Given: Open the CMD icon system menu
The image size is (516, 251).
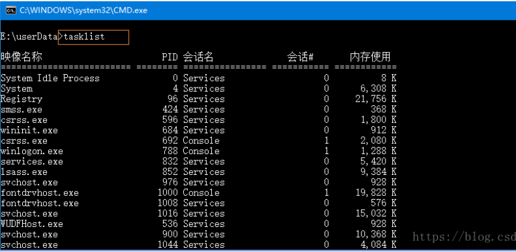Looking at the screenshot, I should click(11, 10).
